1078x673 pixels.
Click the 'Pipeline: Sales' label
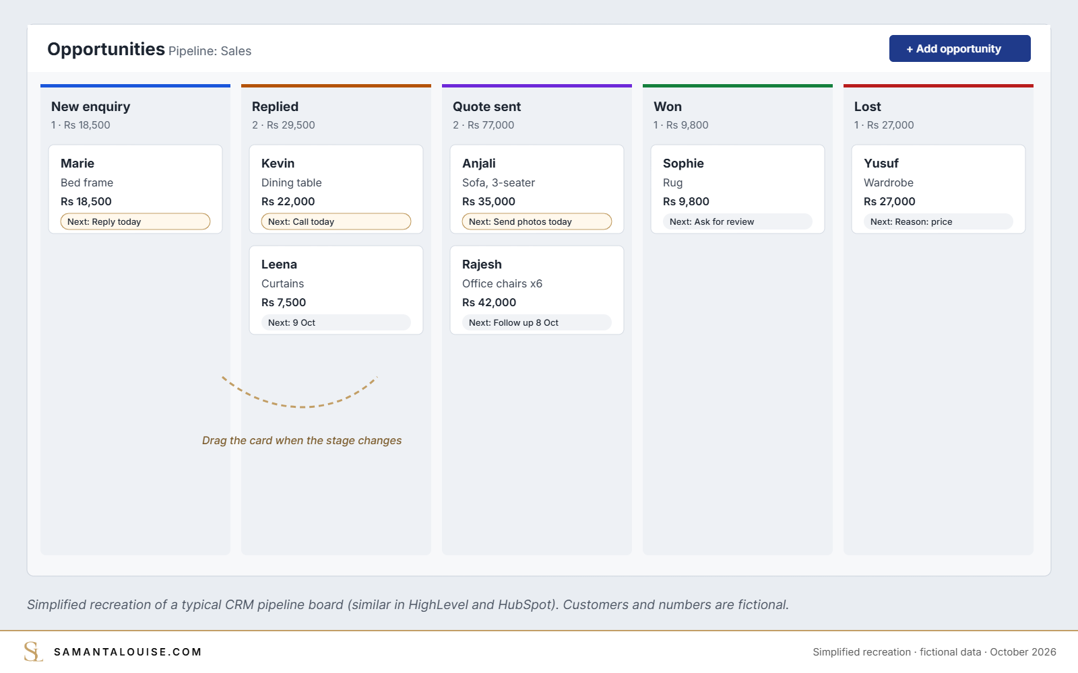click(210, 51)
